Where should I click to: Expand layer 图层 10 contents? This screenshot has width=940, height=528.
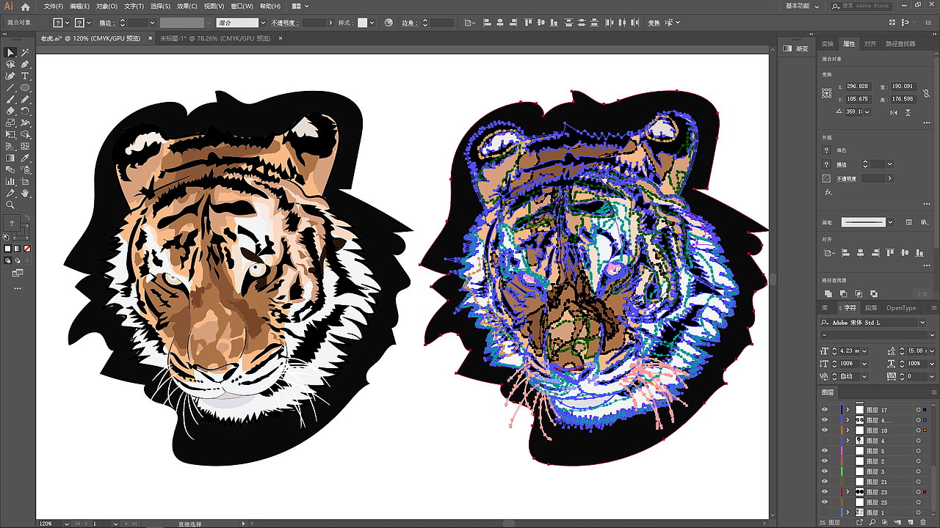848,430
